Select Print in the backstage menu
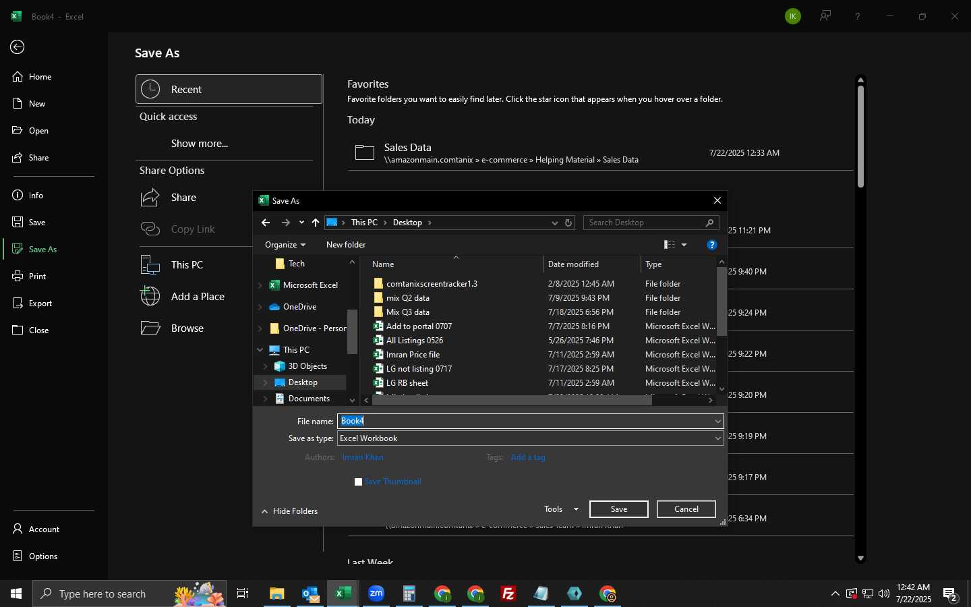The height and width of the screenshot is (607, 971). coord(37,277)
